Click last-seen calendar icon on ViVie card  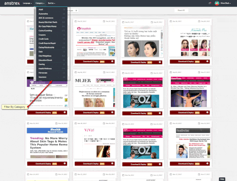104,123
